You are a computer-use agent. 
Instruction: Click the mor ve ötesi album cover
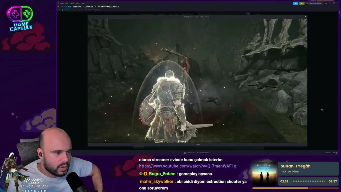[x=264, y=173]
